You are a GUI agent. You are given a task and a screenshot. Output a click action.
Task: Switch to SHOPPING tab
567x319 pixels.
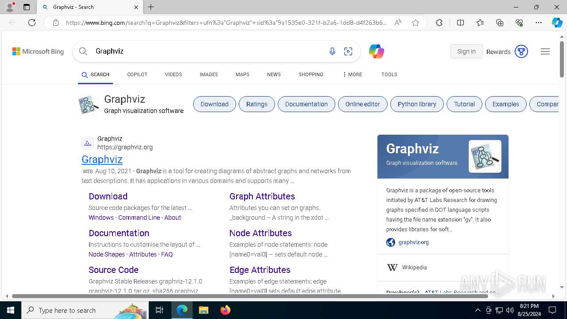coord(311,74)
